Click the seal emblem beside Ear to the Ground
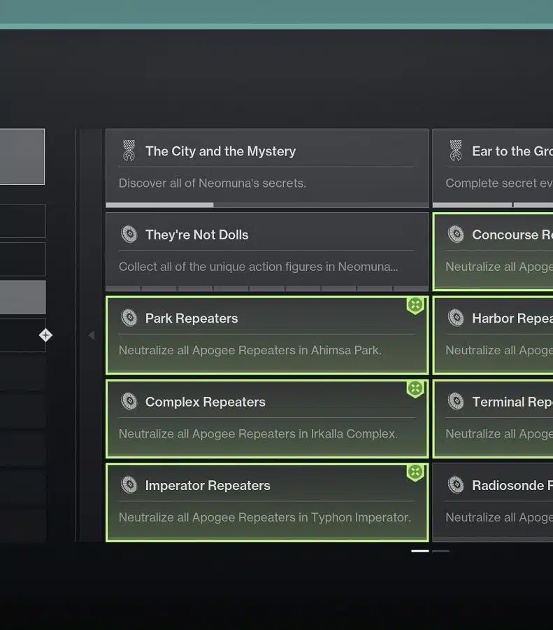The image size is (553, 630). (456, 150)
